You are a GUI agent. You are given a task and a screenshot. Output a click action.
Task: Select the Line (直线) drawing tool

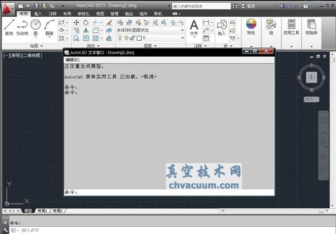coord(9,26)
